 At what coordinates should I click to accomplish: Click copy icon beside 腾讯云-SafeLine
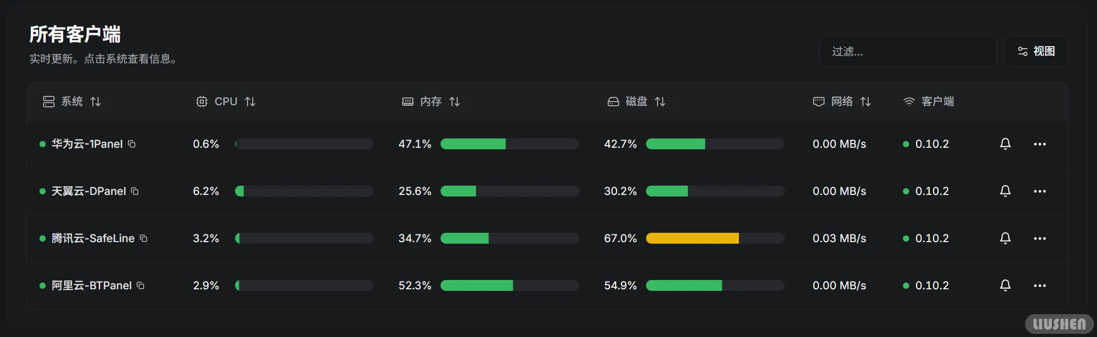[x=144, y=238]
